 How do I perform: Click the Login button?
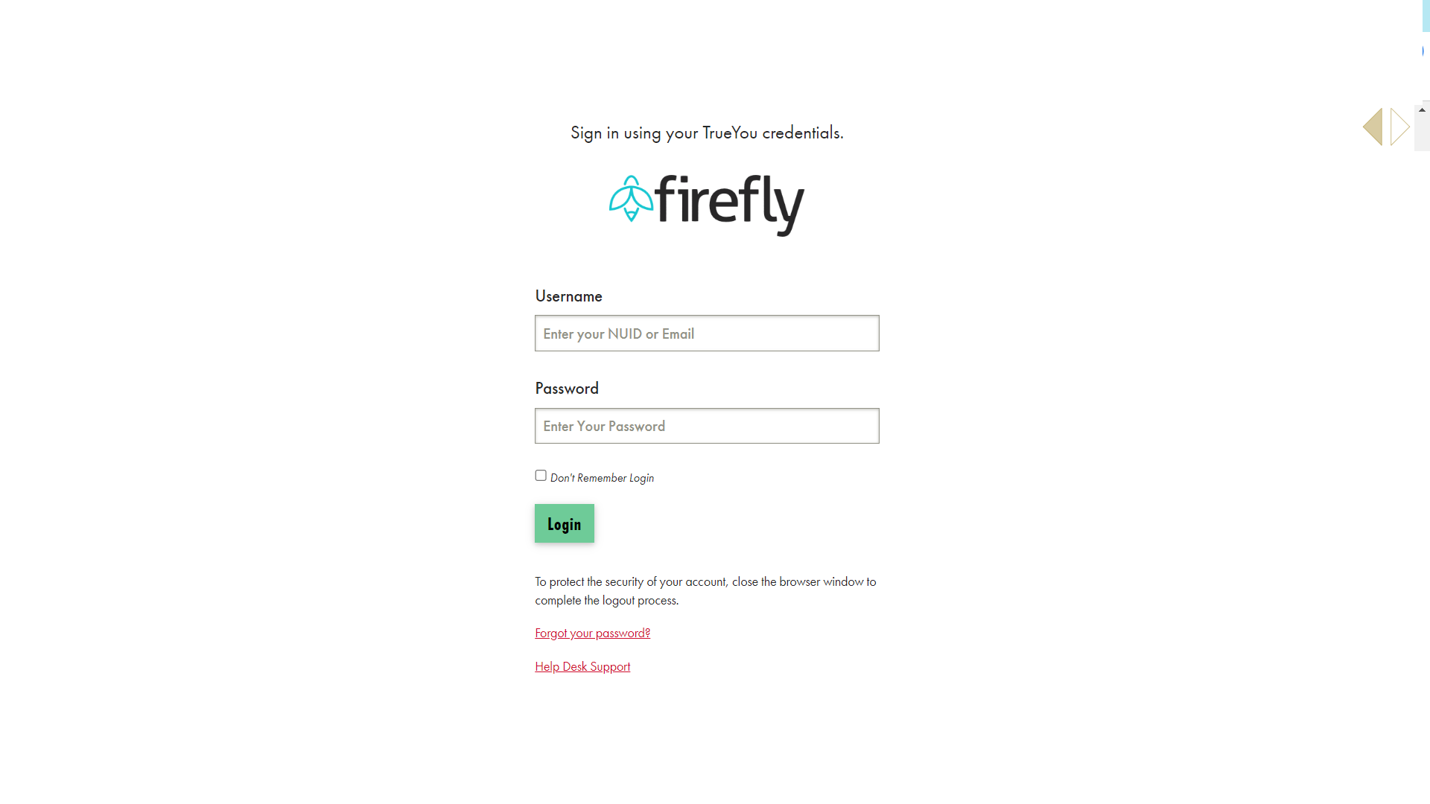point(565,523)
